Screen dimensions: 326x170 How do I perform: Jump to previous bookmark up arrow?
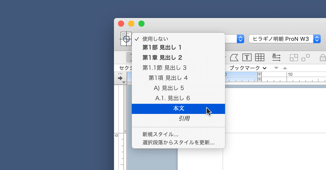[285, 68]
